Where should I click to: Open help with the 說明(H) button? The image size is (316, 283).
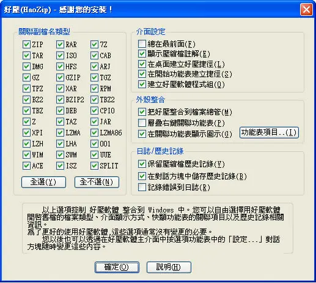(x=169, y=267)
